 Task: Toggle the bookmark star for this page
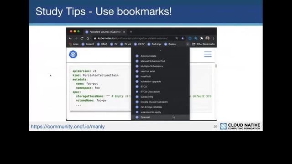(182, 38)
